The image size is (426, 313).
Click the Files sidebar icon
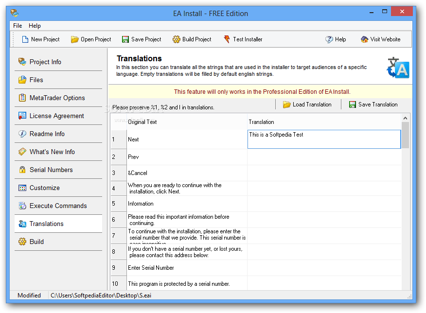(x=22, y=80)
